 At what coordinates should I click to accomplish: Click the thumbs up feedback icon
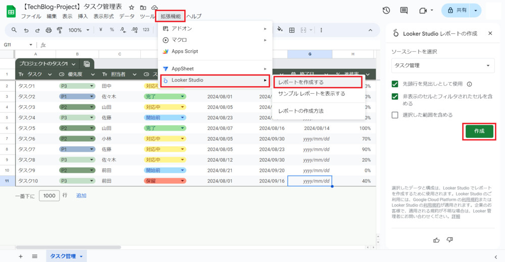click(437, 240)
